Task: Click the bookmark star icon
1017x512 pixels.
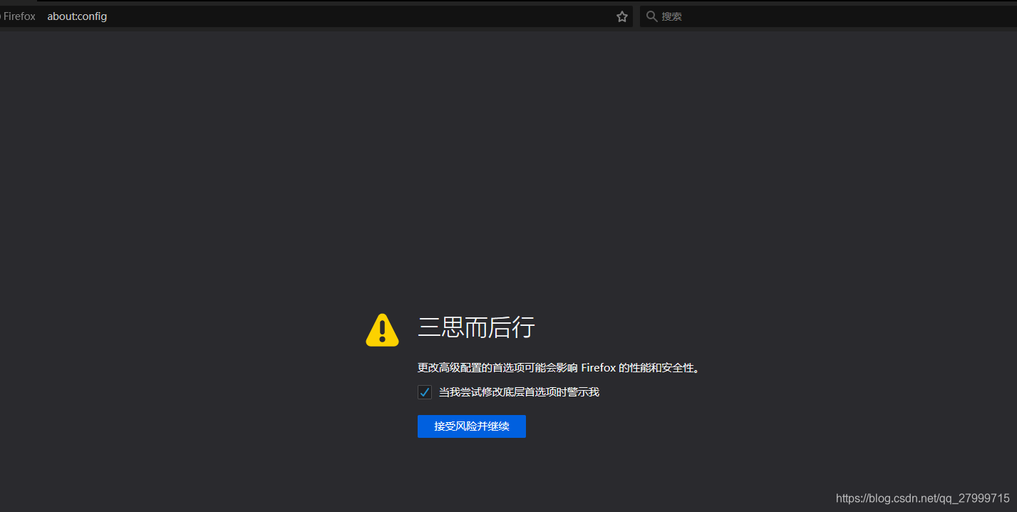Action: tap(622, 16)
